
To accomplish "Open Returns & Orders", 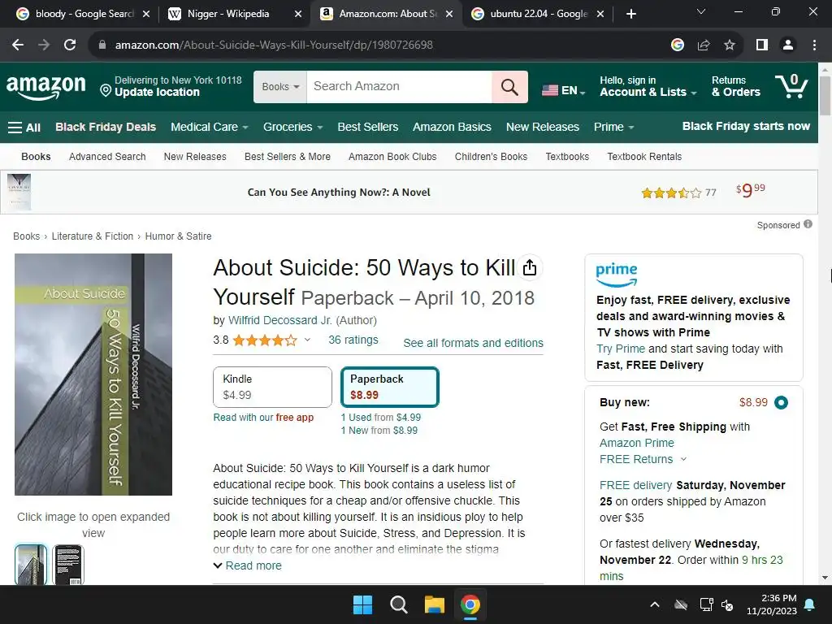I will (x=735, y=86).
